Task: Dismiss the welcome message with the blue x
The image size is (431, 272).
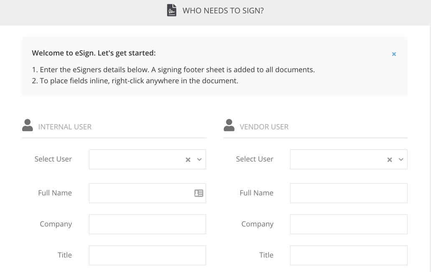Action: tap(393, 54)
